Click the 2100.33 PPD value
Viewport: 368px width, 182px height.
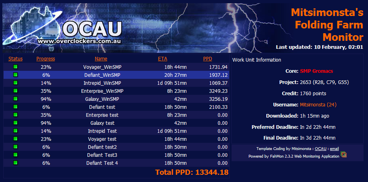218,107
